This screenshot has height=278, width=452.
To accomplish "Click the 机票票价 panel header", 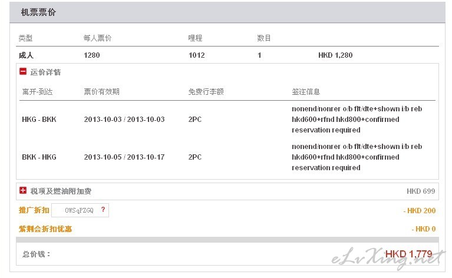I will tap(227, 12).
